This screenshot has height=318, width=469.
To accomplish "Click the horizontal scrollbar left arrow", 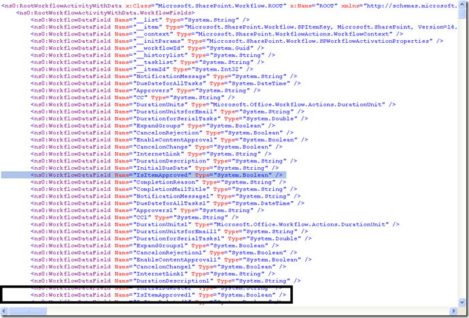I will 5,311.
